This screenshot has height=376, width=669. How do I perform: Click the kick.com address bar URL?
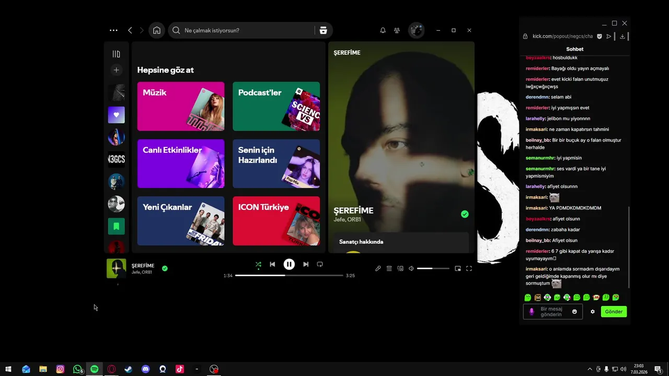[562, 37]
